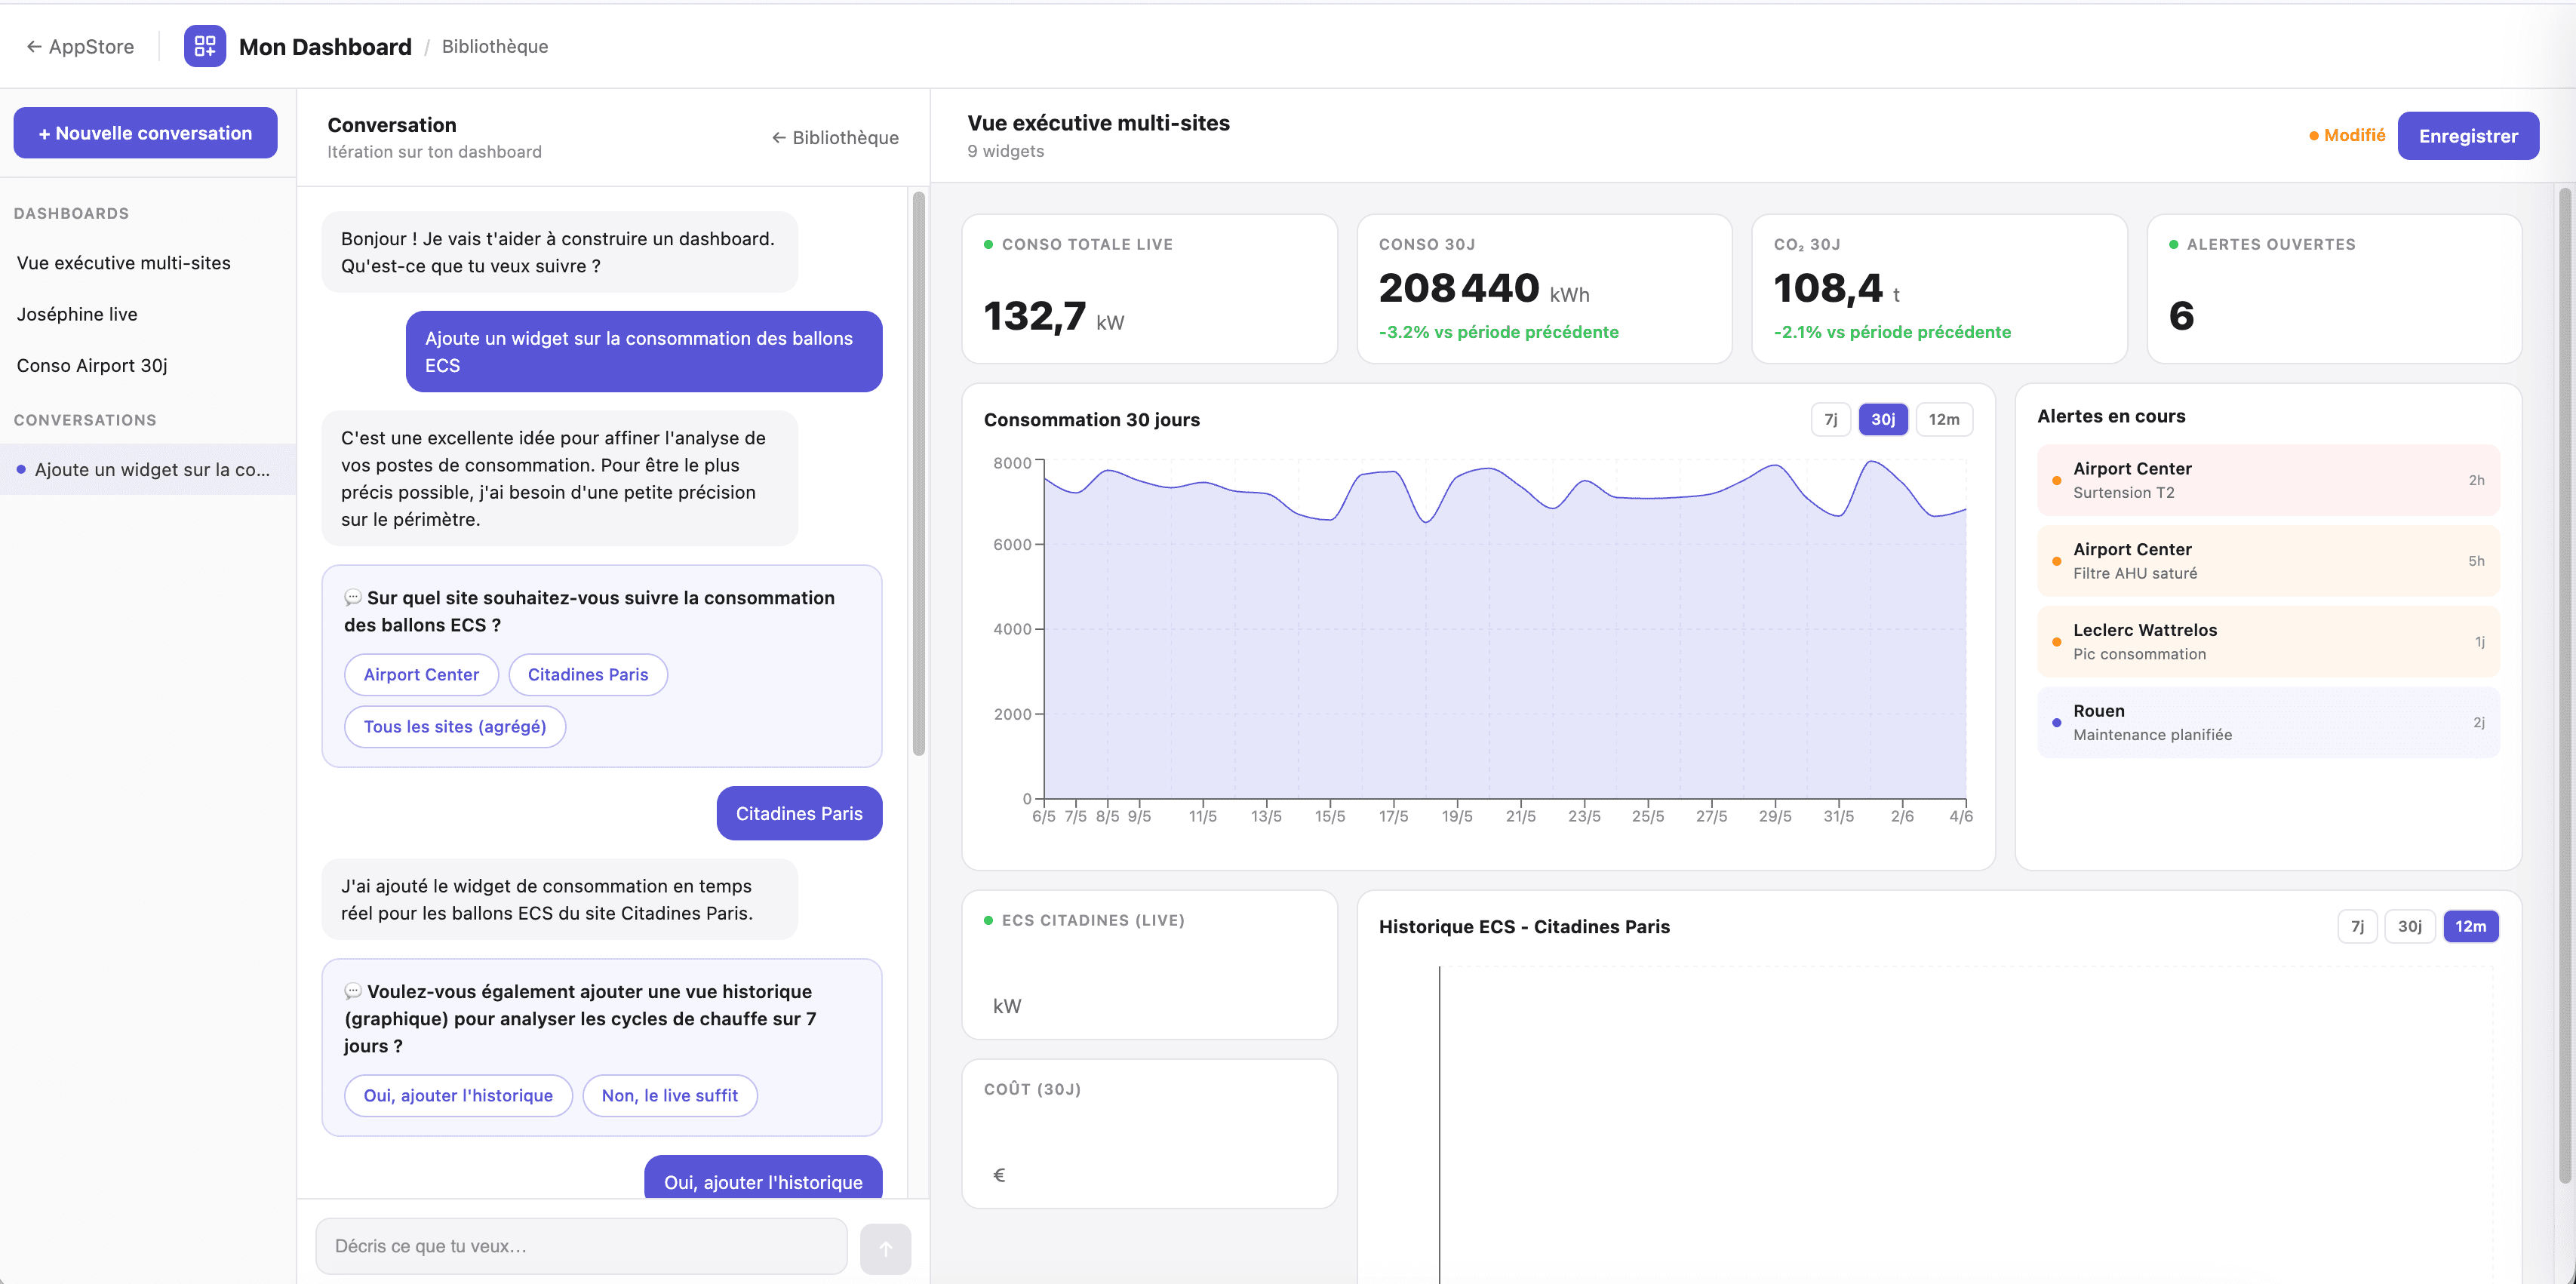2576x1284 pixels.
Task: Choose Tous les sites (agrégé) option
Action: pos(455,726)
